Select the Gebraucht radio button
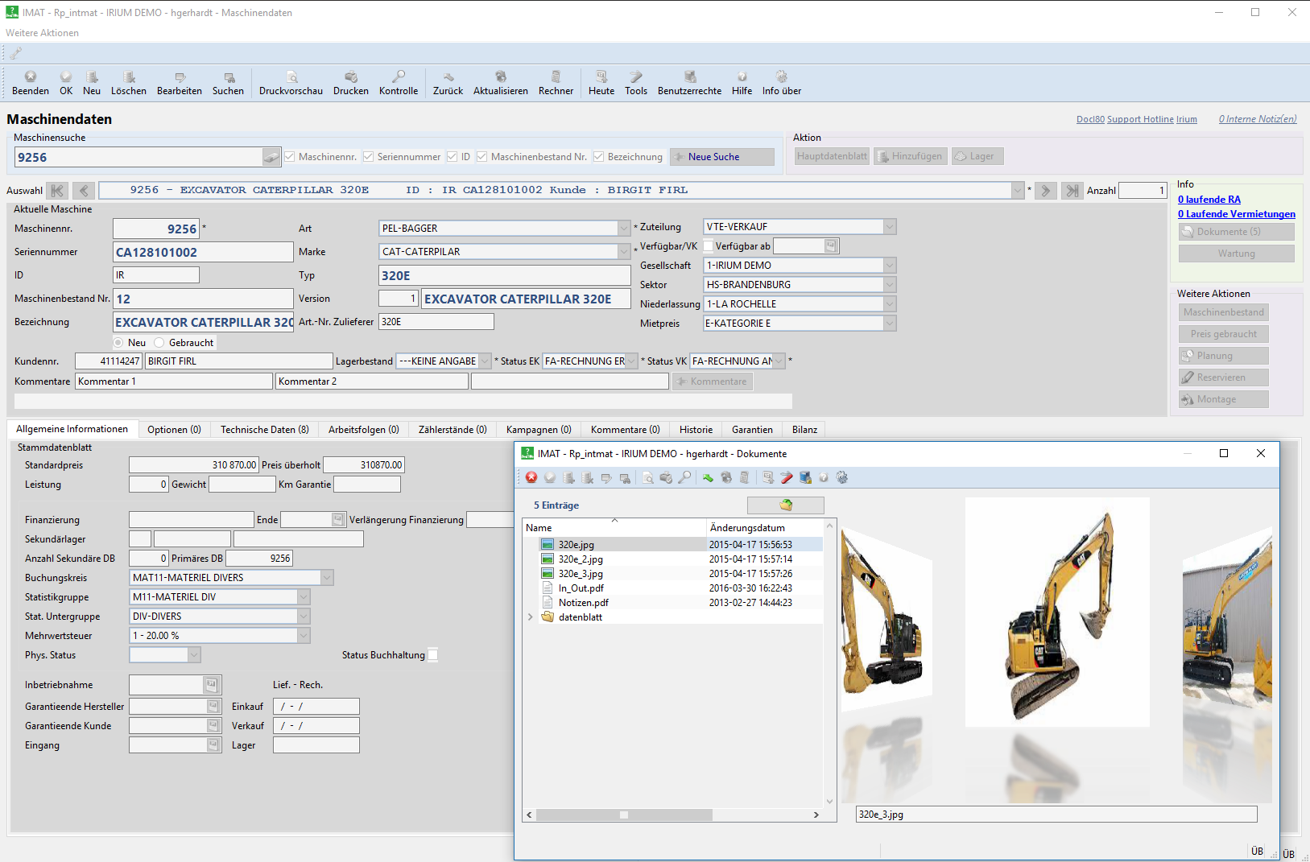The width and height of the screenshot is (1310, 862). tap(159, 342)
